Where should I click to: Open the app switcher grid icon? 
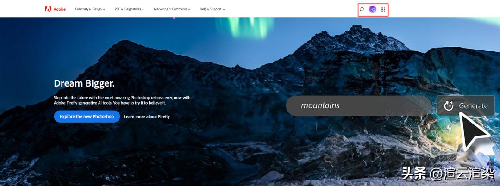pyautogui.click(x=383, y=9)
